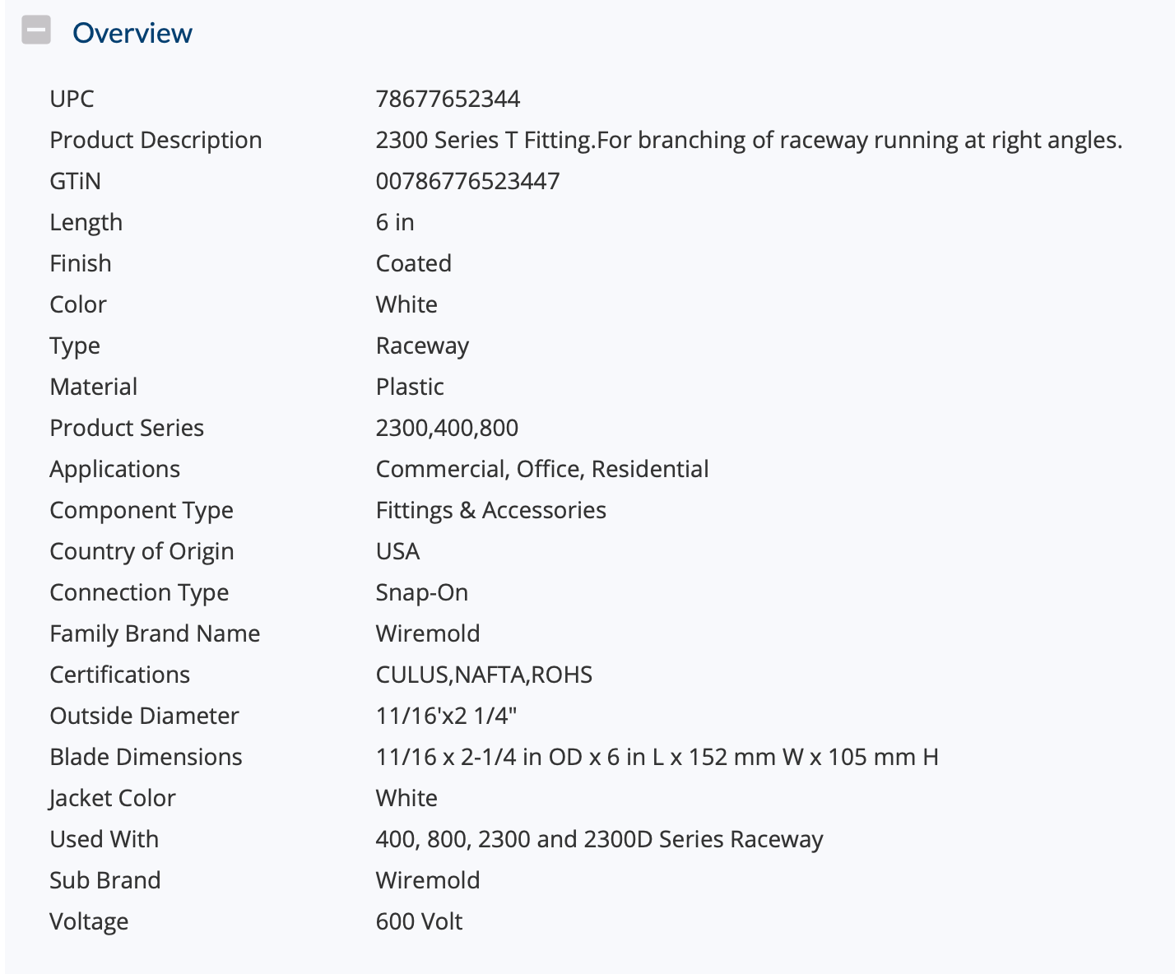This screenshot has height=974, width=1175.
Task: Select the Snap-On connection type value
Action: [x=422, y=593]
